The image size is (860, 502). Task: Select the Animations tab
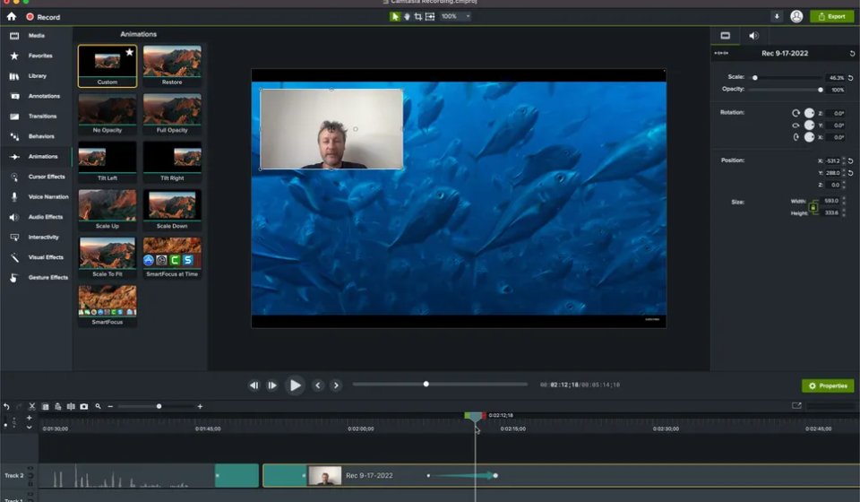pos(36,156)
